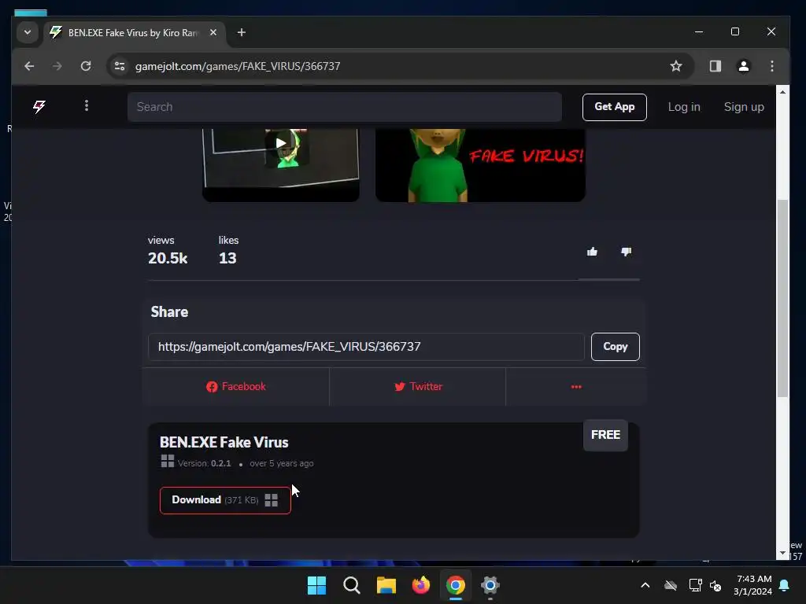Open the tab search dropdown arrow

point(28,32)
